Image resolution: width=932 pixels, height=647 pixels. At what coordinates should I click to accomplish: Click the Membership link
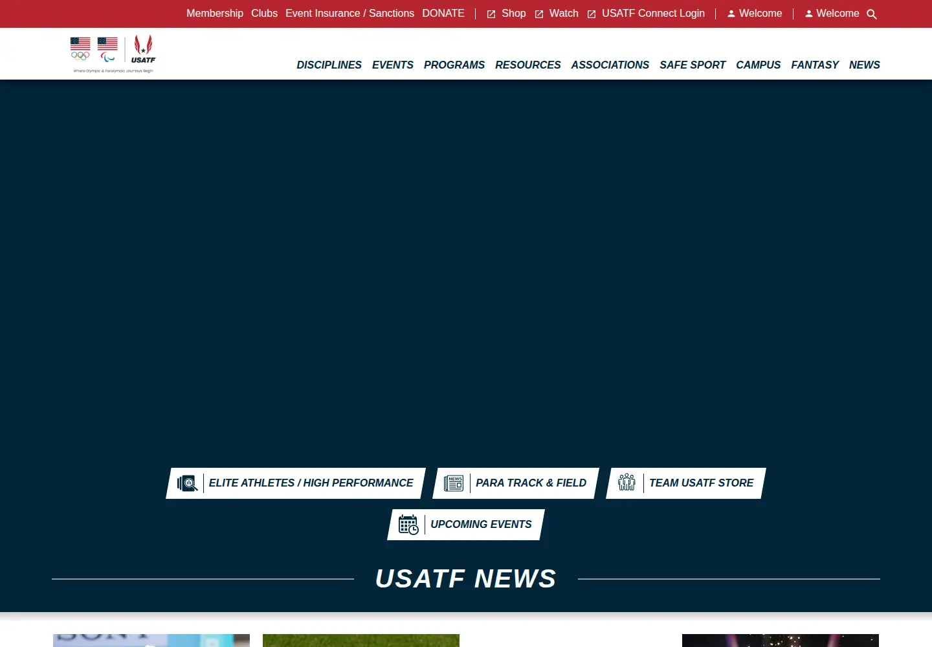(215, 14)
